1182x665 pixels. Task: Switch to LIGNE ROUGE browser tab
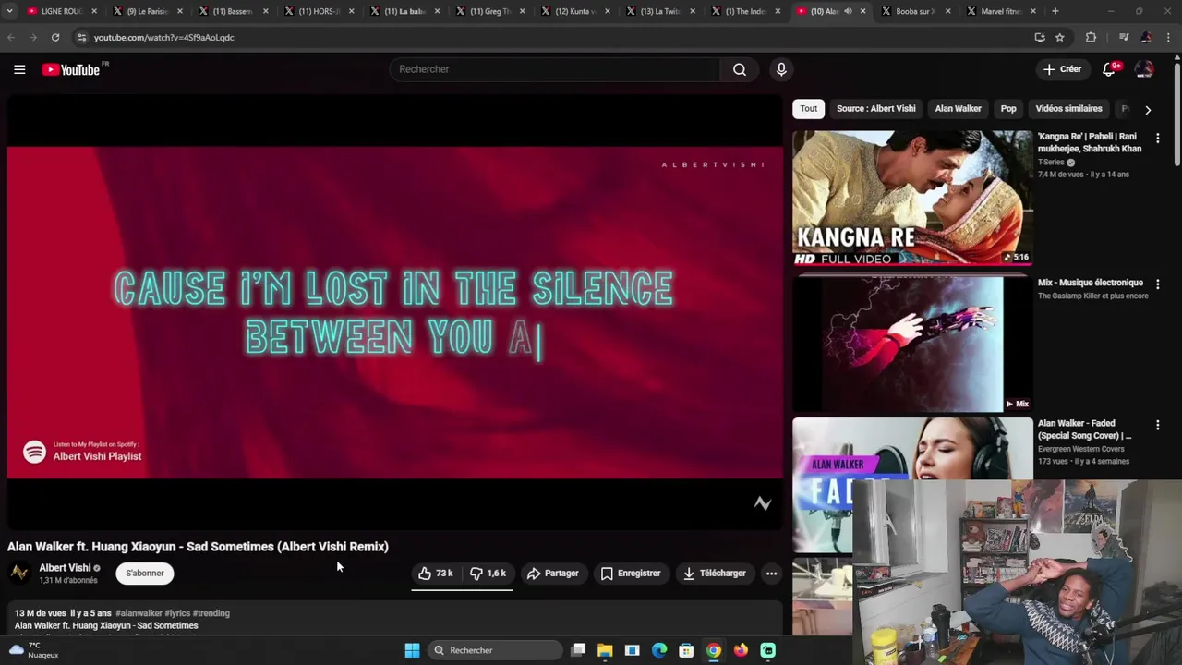(x=61, y=11)
